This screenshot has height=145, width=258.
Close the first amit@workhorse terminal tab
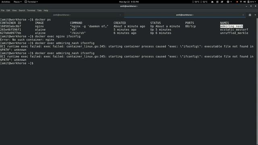click(x=120, y=15)
